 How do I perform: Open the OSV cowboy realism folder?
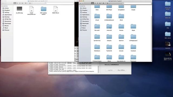click(44, 9)
